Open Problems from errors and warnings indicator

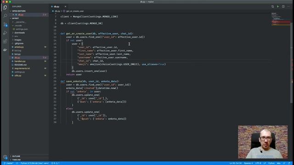55,163
